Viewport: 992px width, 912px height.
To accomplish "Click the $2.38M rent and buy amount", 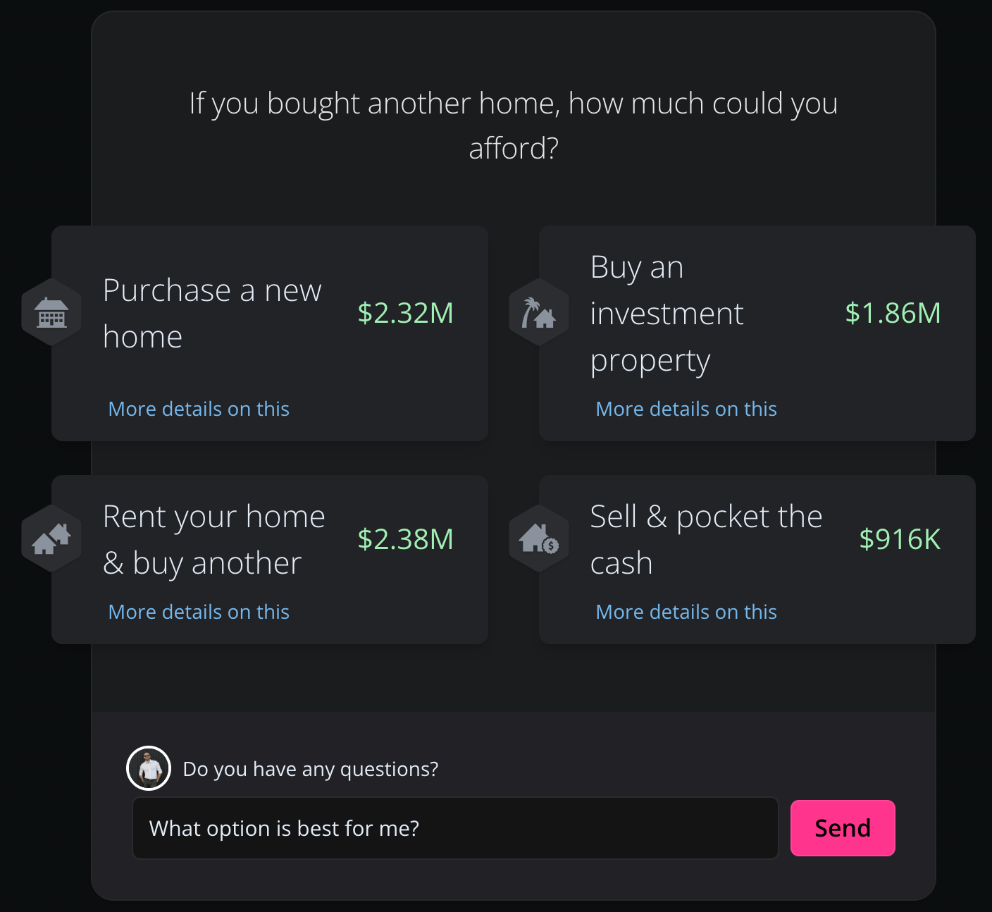I will coord(405,539).
